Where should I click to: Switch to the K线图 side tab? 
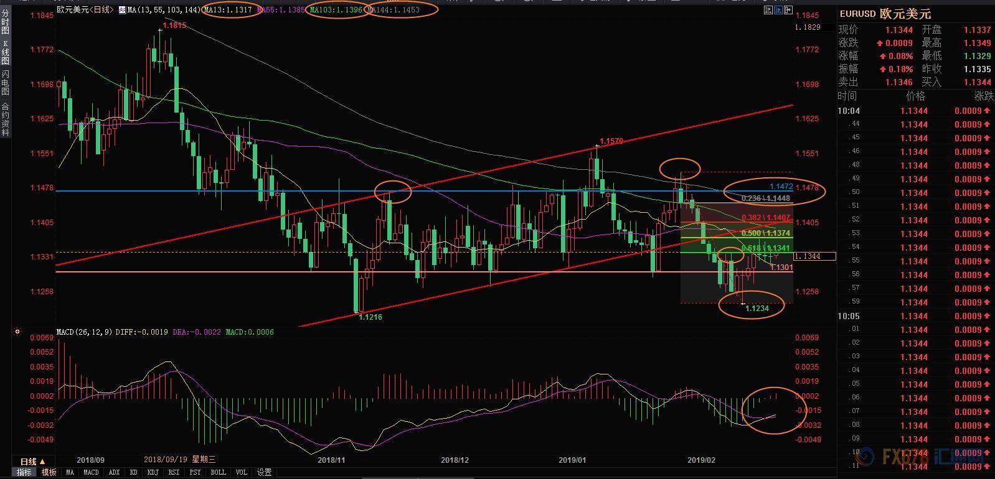[x=5, y=53]
